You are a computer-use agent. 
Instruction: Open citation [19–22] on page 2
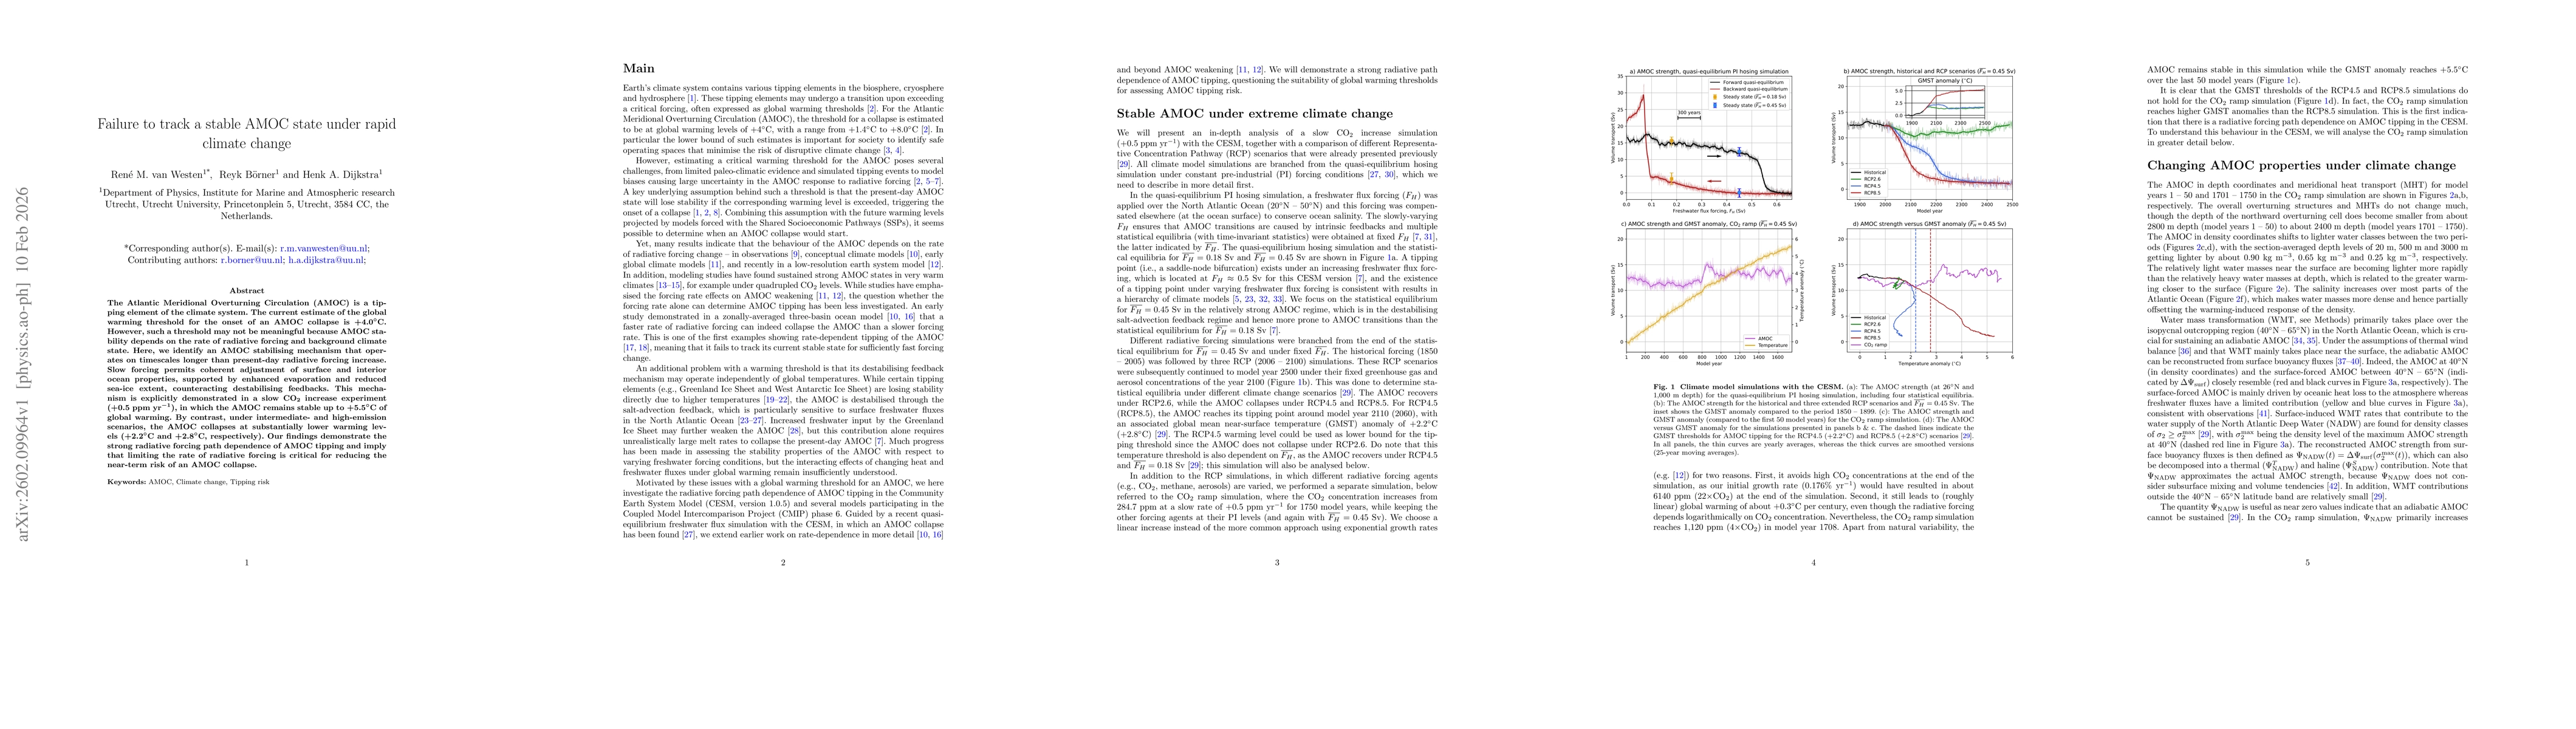coord(777,400)
